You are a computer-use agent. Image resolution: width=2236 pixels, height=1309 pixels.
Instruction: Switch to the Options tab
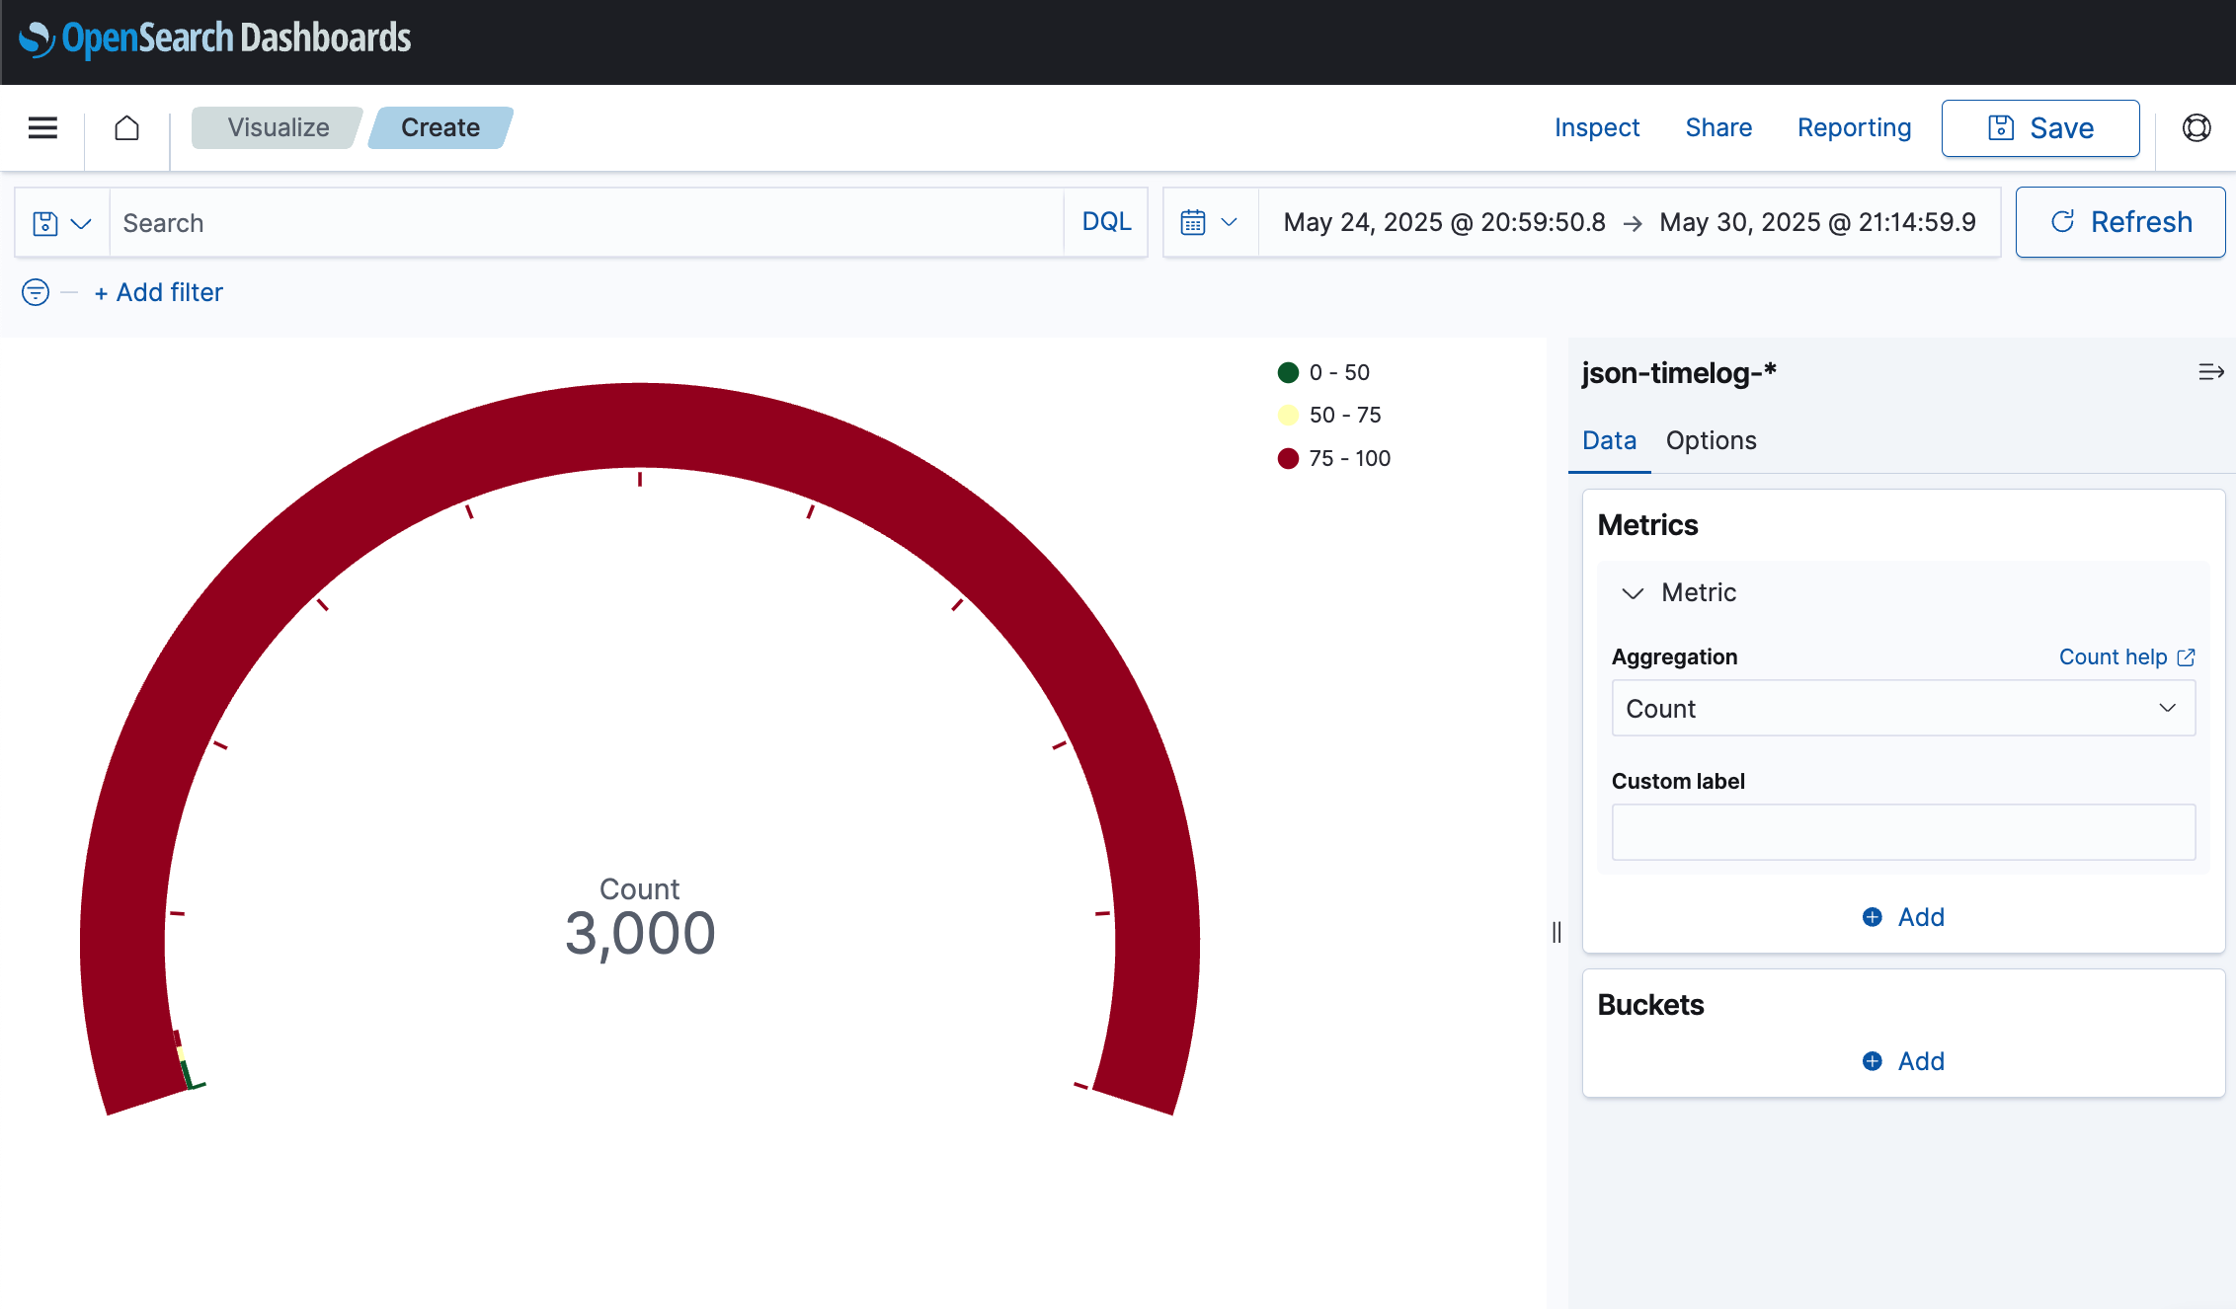point(1711,440)
